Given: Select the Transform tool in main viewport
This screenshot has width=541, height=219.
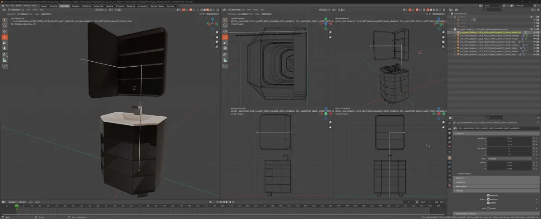Looking at the screenshot, I should pyautogui.click(x=5, y=48).
